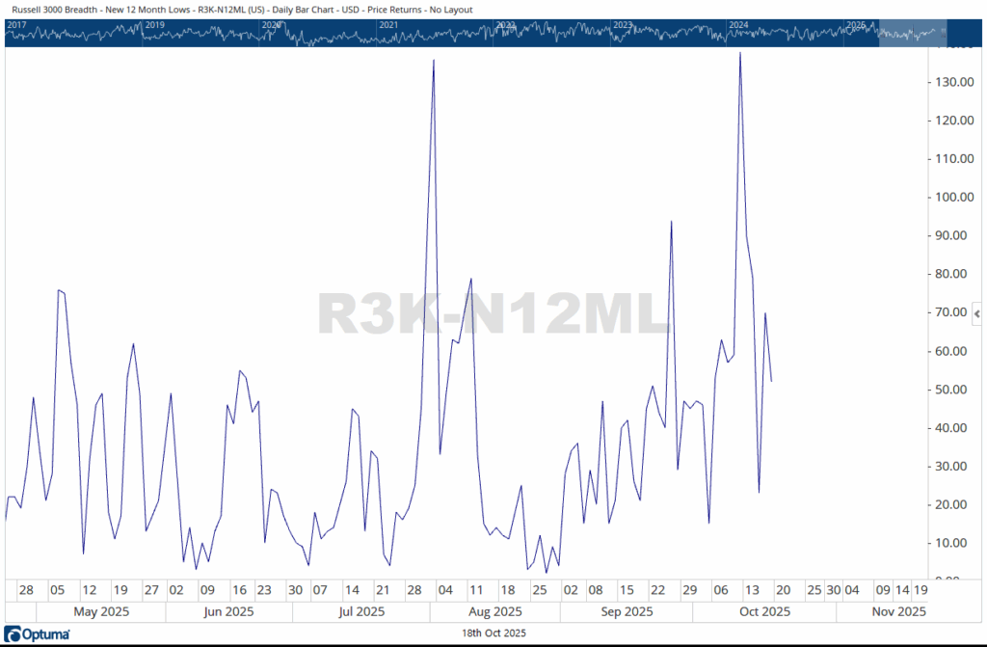The width and height of the screenshot is (987, 647).
Task: Navigate to 2023 in the overview strip
Action: tap(624, 24)
